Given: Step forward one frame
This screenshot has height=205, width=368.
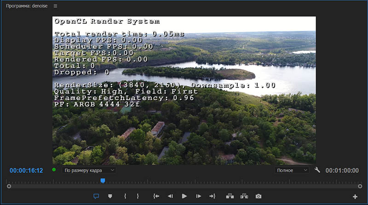Looking at the screenshot, I should pos(199,196).
